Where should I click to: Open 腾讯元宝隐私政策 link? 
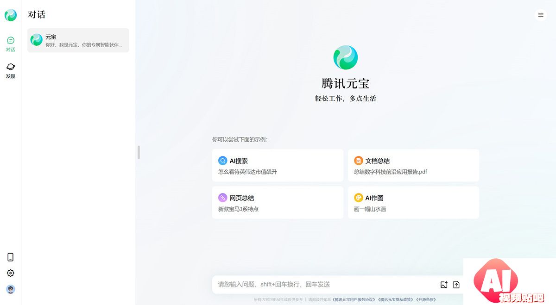[396, 299]
